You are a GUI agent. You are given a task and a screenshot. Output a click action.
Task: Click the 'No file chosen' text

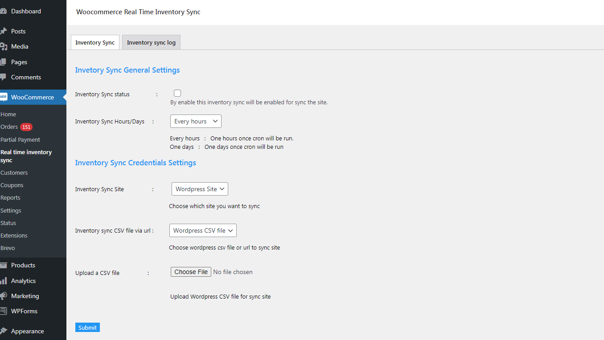233,272
